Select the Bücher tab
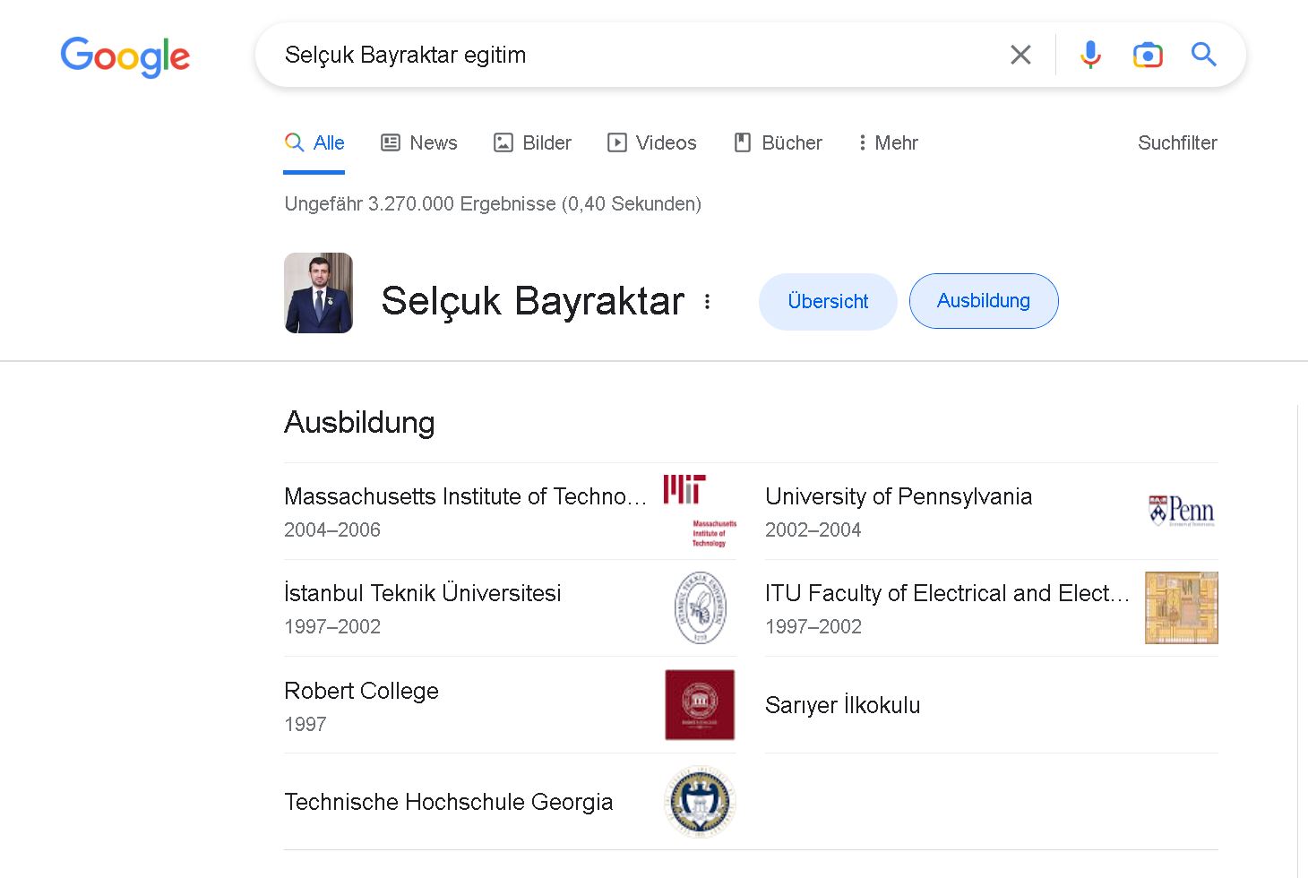1308x878 pixels. 779,142
